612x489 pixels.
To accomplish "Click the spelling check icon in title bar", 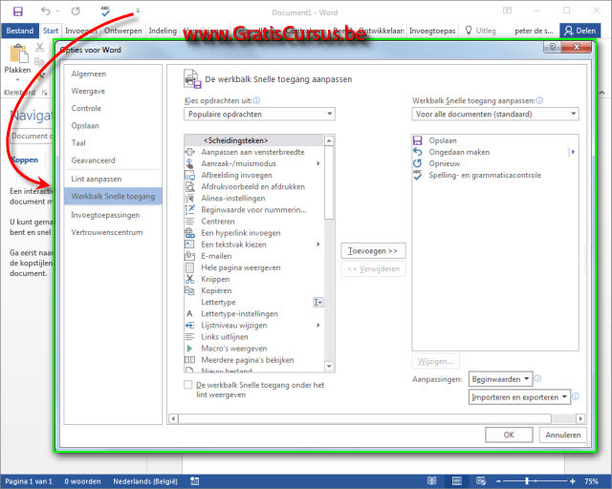I will (x=105, y=11).
